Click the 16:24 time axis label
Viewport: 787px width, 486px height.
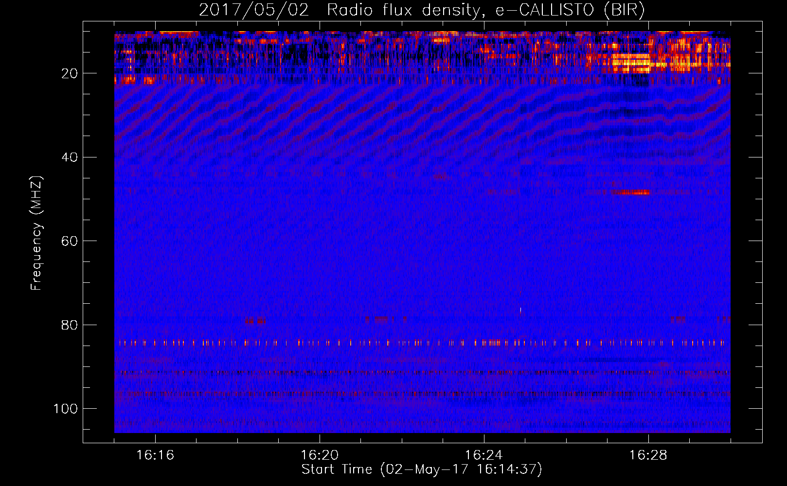tap(484, 455)
